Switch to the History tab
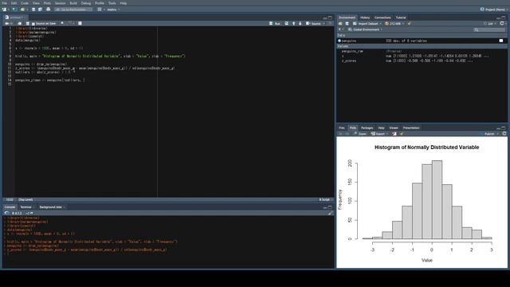 (365, 18)
